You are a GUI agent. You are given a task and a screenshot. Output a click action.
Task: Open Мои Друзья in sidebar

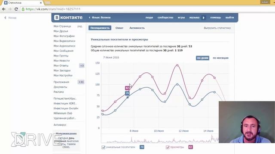click(61, 31)
